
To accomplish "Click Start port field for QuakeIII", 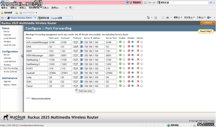I will [x=55, y=73].
